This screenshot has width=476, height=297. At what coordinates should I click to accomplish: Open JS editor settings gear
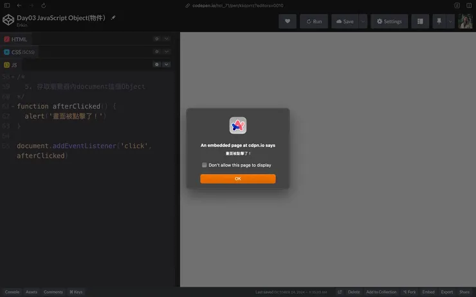tap(157, 65)
